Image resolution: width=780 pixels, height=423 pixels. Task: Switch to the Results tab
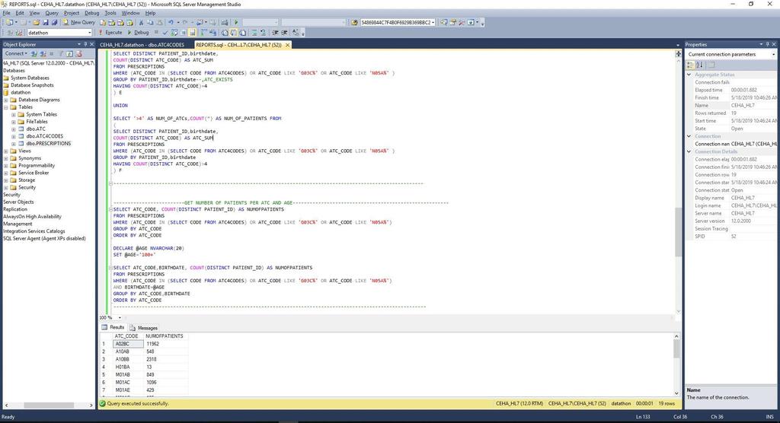[113, 328]
